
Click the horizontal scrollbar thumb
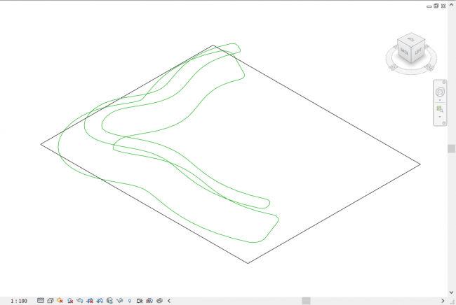pyautogui.click(x=306, y=301)
